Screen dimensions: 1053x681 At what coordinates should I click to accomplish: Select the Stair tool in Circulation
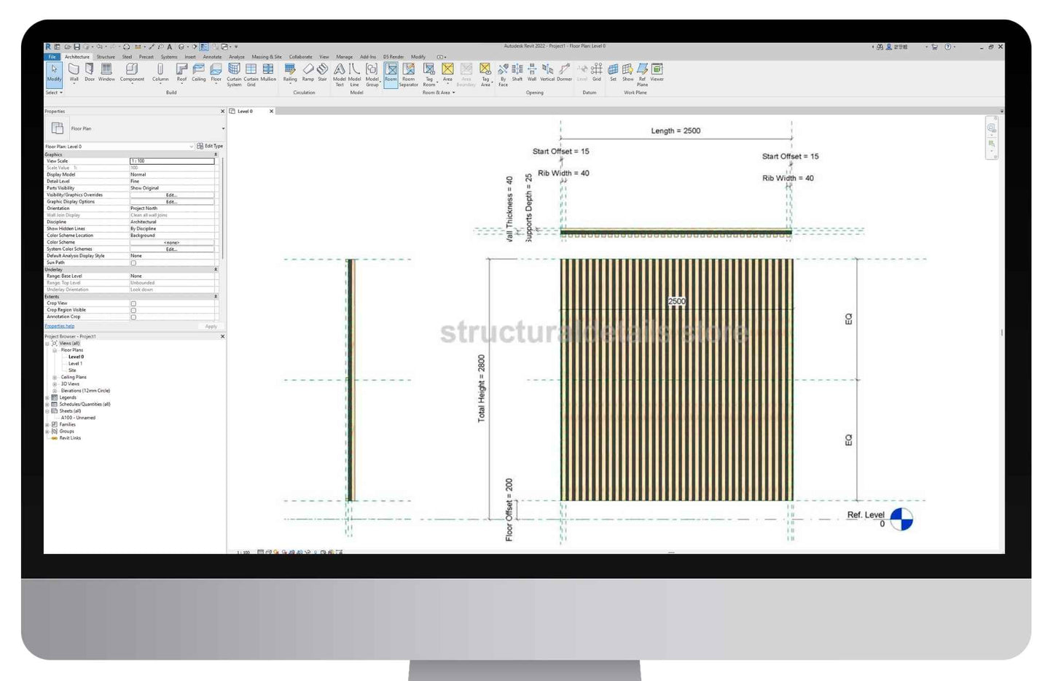322,71
